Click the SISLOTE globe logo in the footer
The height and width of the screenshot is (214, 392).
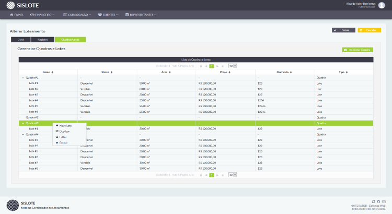pyautogui.click(x=13, y=205)
